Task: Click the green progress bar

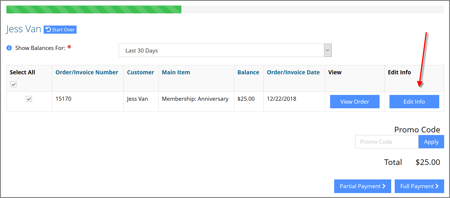Action: [x=94, y=9]
